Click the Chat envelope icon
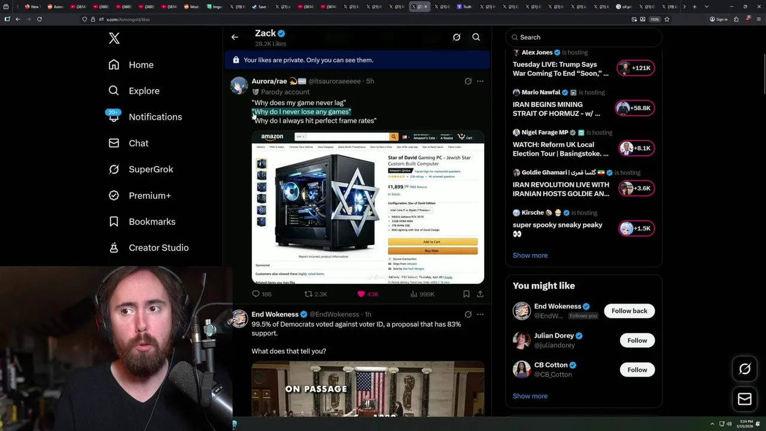Screen dimensions: 766x431 click(x=114, y=143)
